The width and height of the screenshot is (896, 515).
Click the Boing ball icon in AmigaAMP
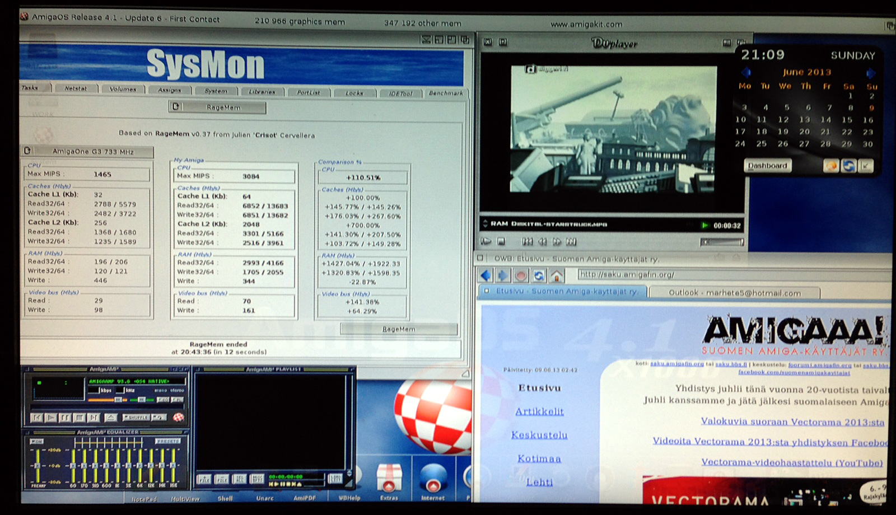178,418
